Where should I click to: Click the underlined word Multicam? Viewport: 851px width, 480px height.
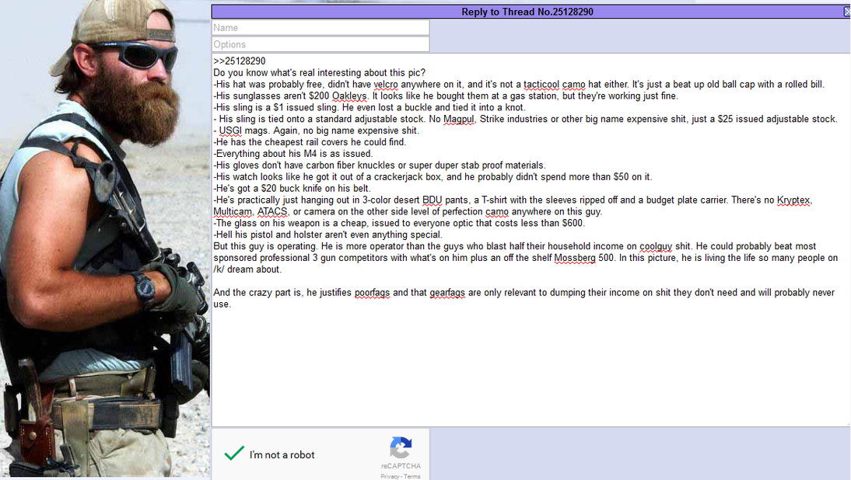[x=233, y=212]
